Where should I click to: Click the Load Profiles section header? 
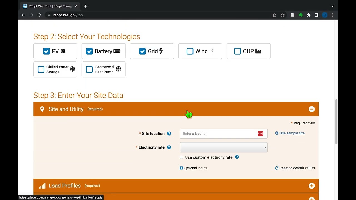coord(176,186)
